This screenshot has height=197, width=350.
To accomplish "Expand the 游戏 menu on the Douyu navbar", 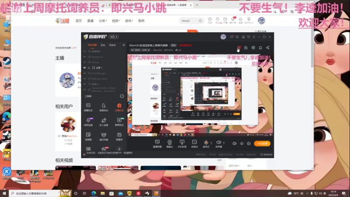I will click(x=129, y=21).
